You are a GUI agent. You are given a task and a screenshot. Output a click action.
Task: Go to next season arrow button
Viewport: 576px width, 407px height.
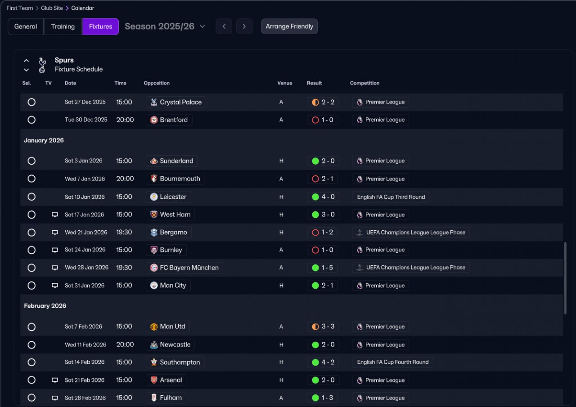coord(244,27)
